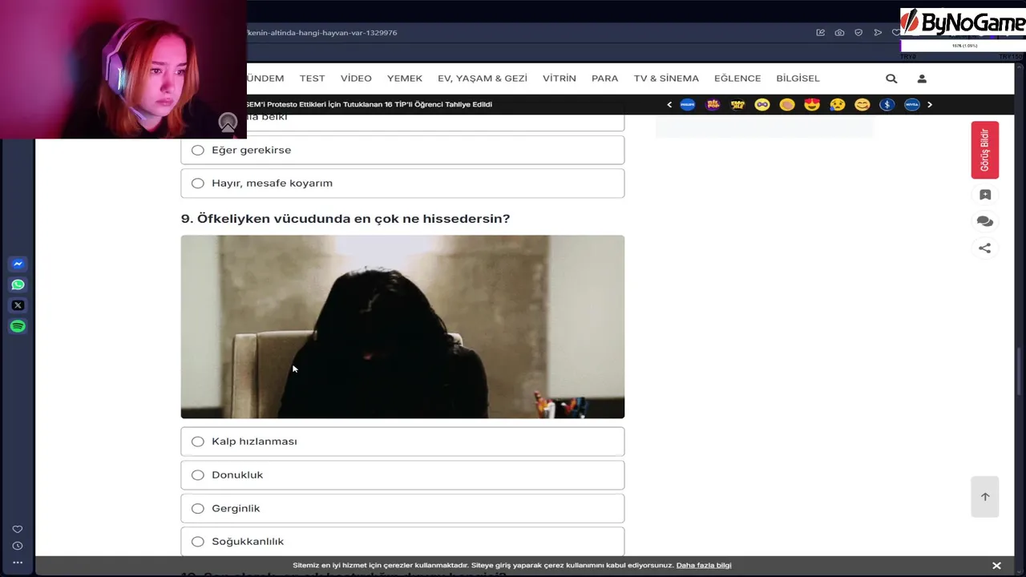Open Spotify in the browser sidebar

point(18,326)
